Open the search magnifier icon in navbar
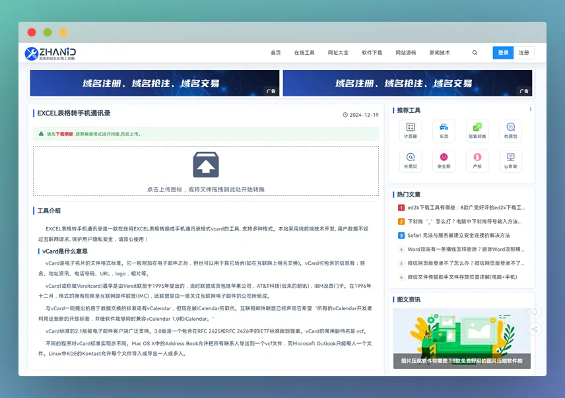The width and height of the screenshot is (565, 398). click(x=474, y=52)
